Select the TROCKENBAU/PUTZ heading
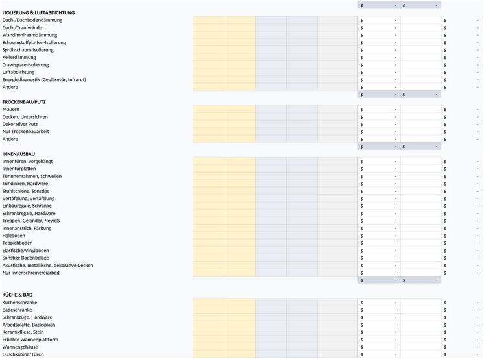Viewport: 484px width, 359px height. [x=24, y=102]
